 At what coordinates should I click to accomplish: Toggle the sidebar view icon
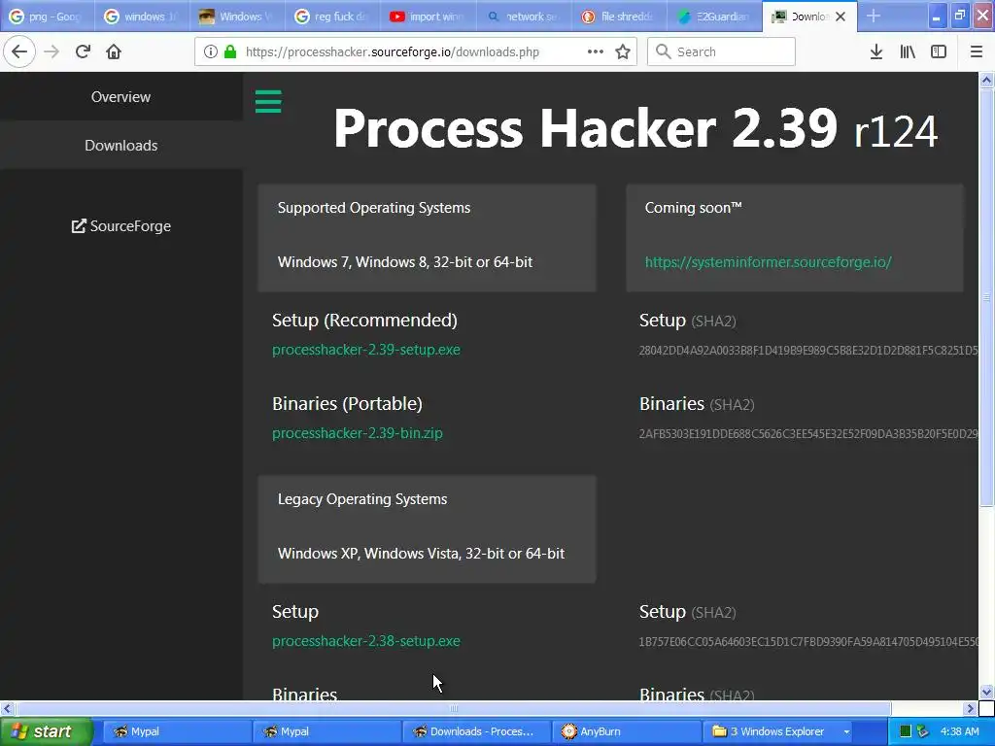[x=939, y=51]
